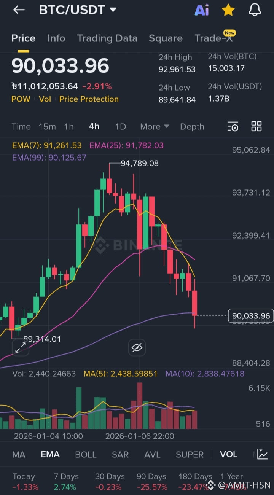Click the 2026-01-04 10:00 date label
Image resolution: width=274 pixels, height=495 pixels.
(48, 436)
